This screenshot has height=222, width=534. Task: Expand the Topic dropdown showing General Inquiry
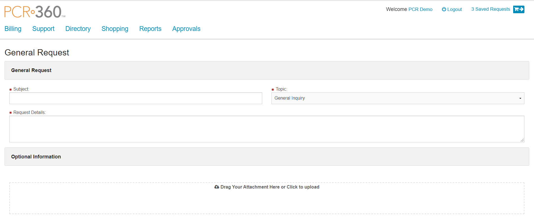tap(398, 98)
